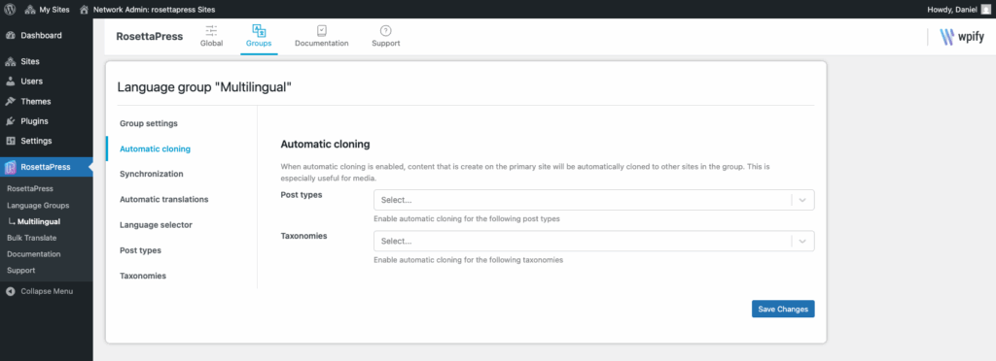Click the WordPress logo icon

[10, 10]
